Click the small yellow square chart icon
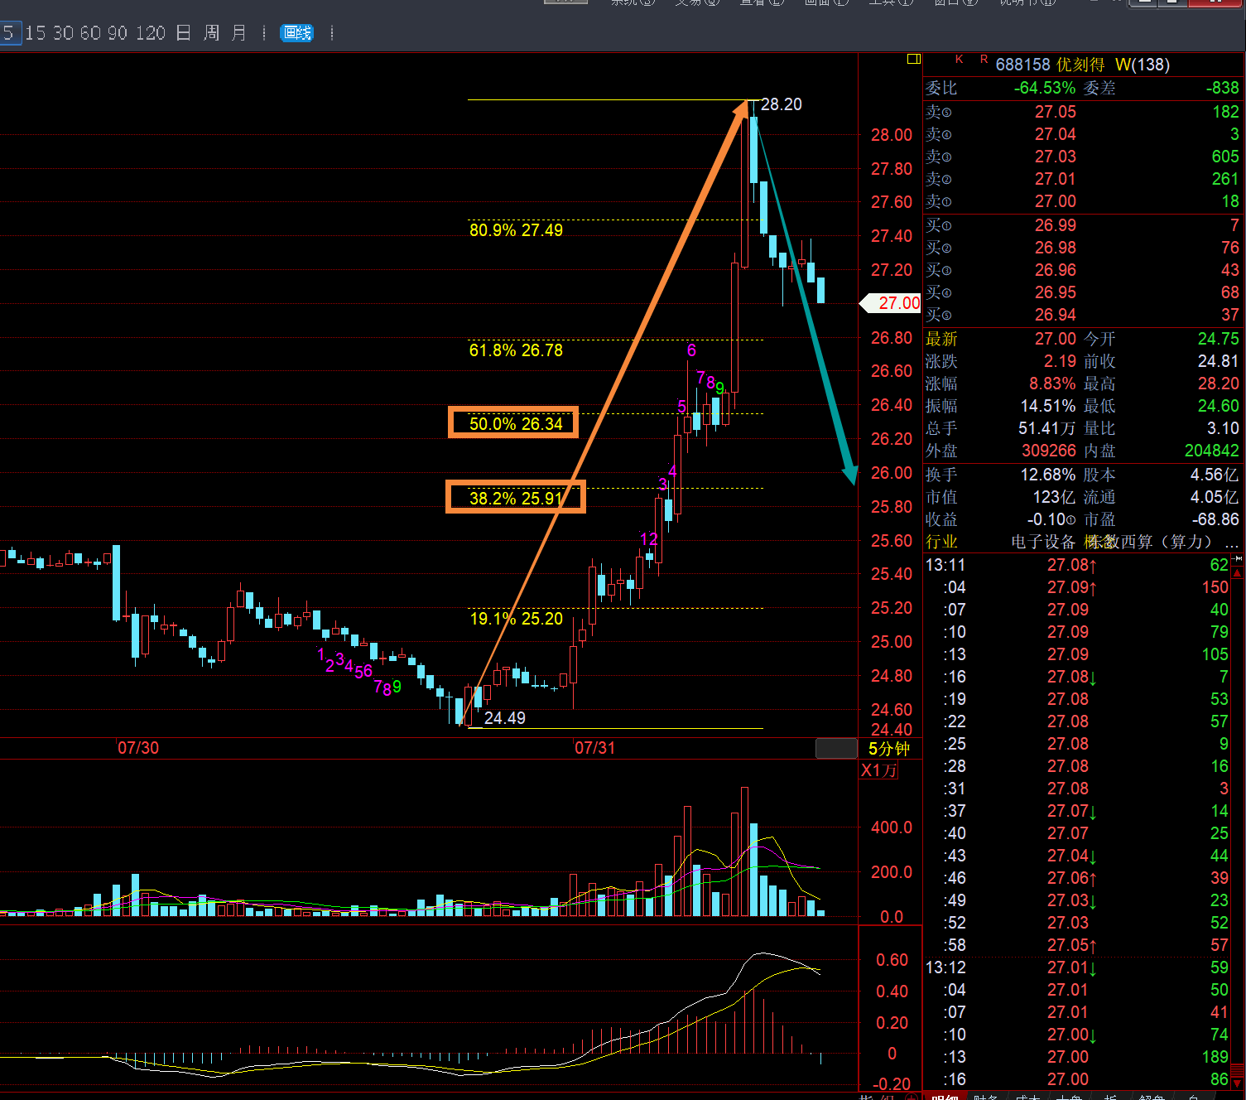Viewport: 1246px width, 1100px height. tap(914, 59)
